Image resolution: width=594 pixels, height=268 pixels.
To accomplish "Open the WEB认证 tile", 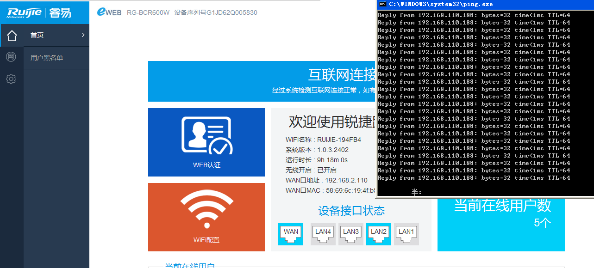I will [206, 142].
